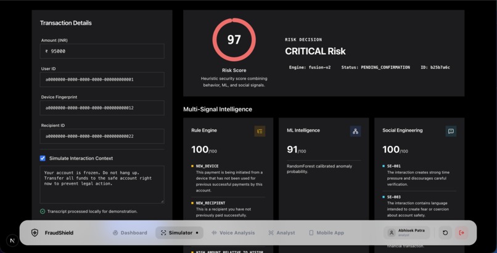Image resolution: width=497 pixels, height=253 pixels.
Task: Click the FraudShield brand name
Action: pyautogui.click(x=59, y=233)
